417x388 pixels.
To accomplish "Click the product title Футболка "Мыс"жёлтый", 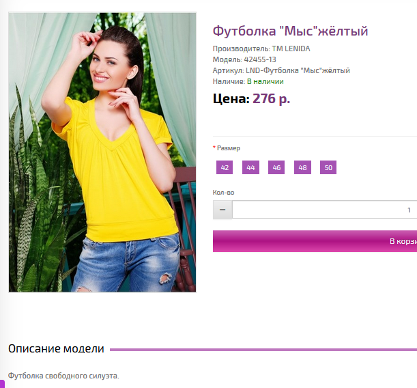I will 291,31.
